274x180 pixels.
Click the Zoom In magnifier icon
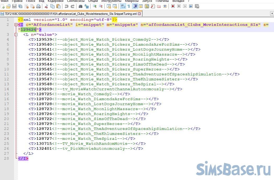pos(94,6)
